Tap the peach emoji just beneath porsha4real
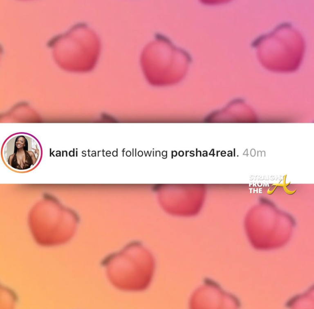 click(180, 200)
